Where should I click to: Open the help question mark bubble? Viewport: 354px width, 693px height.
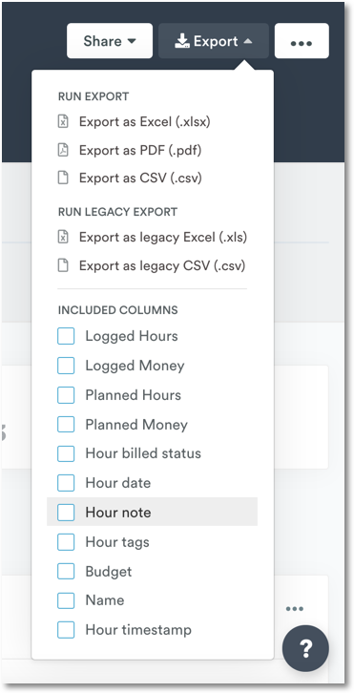pos(306,648)
